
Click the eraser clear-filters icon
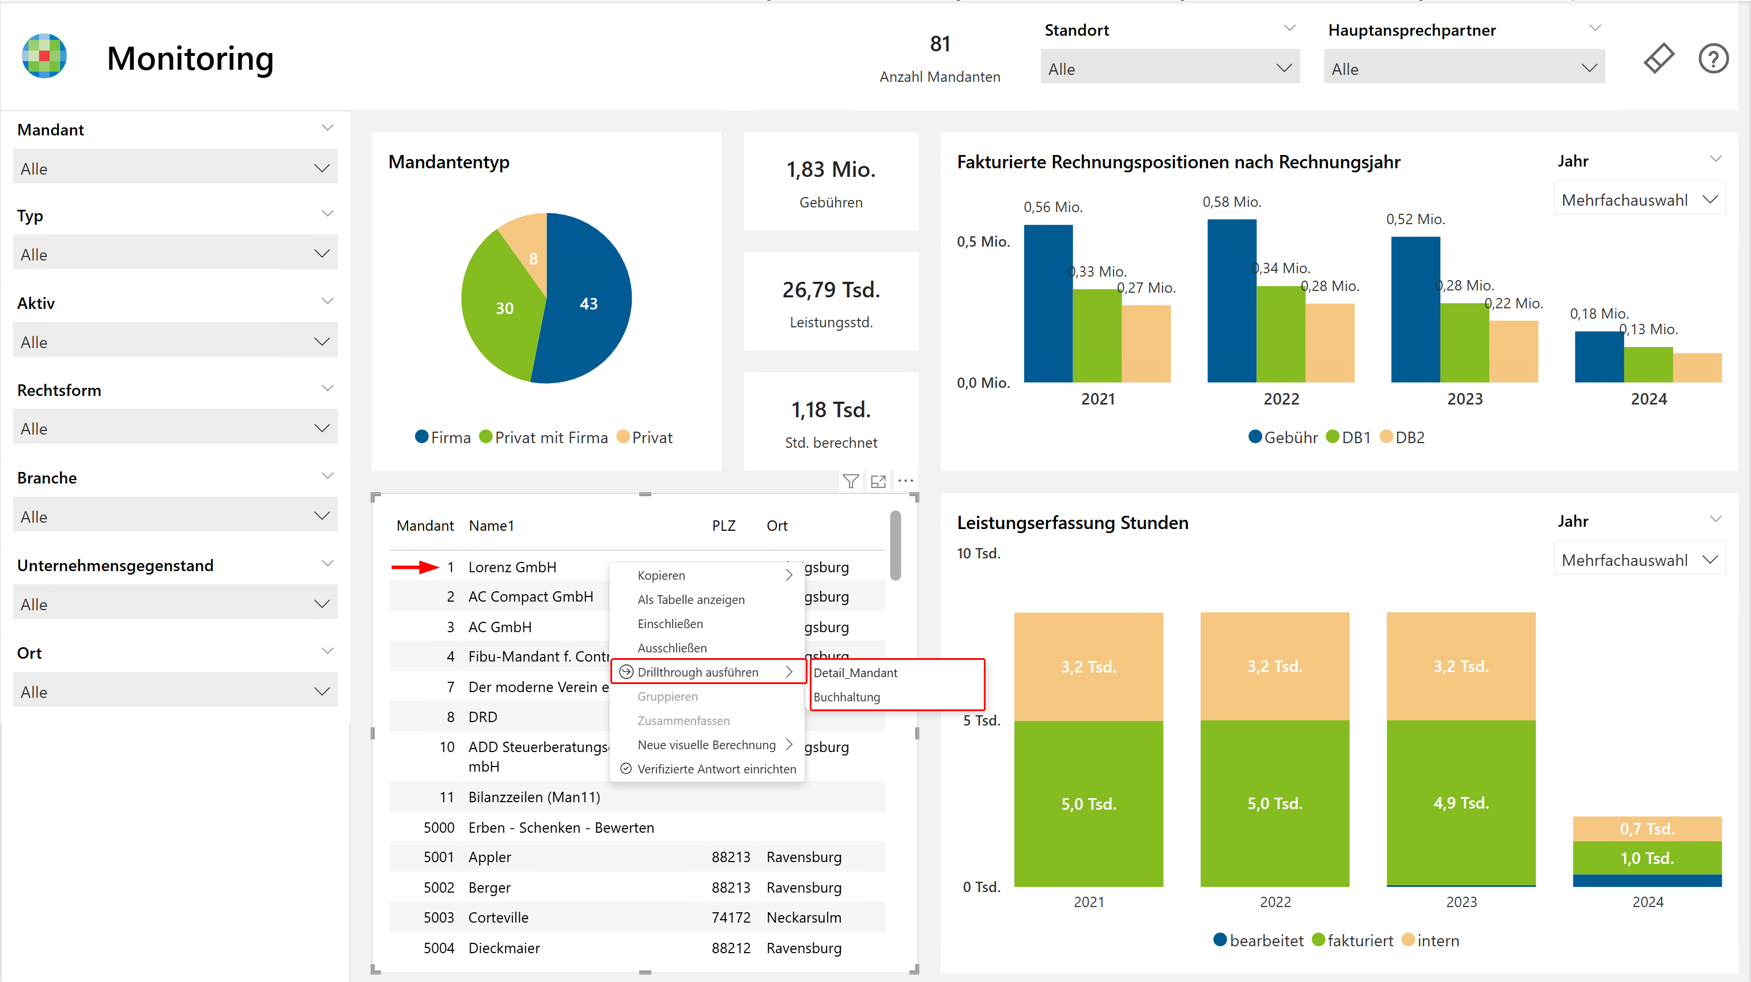(1659, 58)
